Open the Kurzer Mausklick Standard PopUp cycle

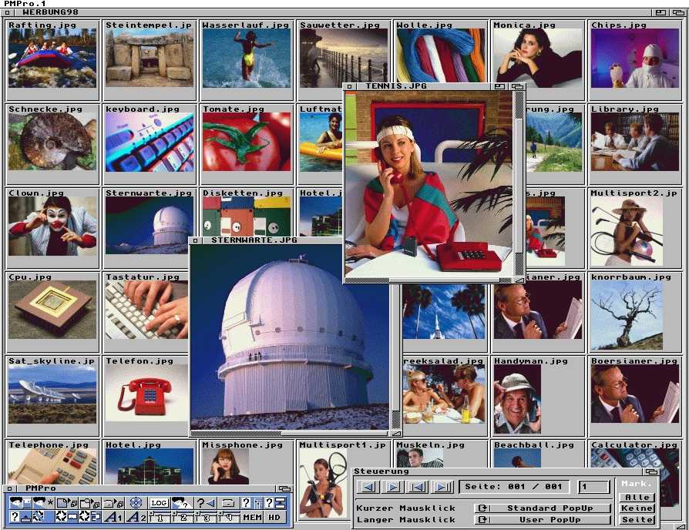point(543,508)
